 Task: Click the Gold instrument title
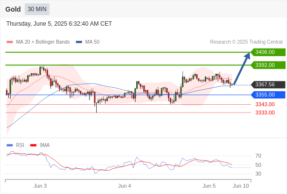tap(13, 9)
